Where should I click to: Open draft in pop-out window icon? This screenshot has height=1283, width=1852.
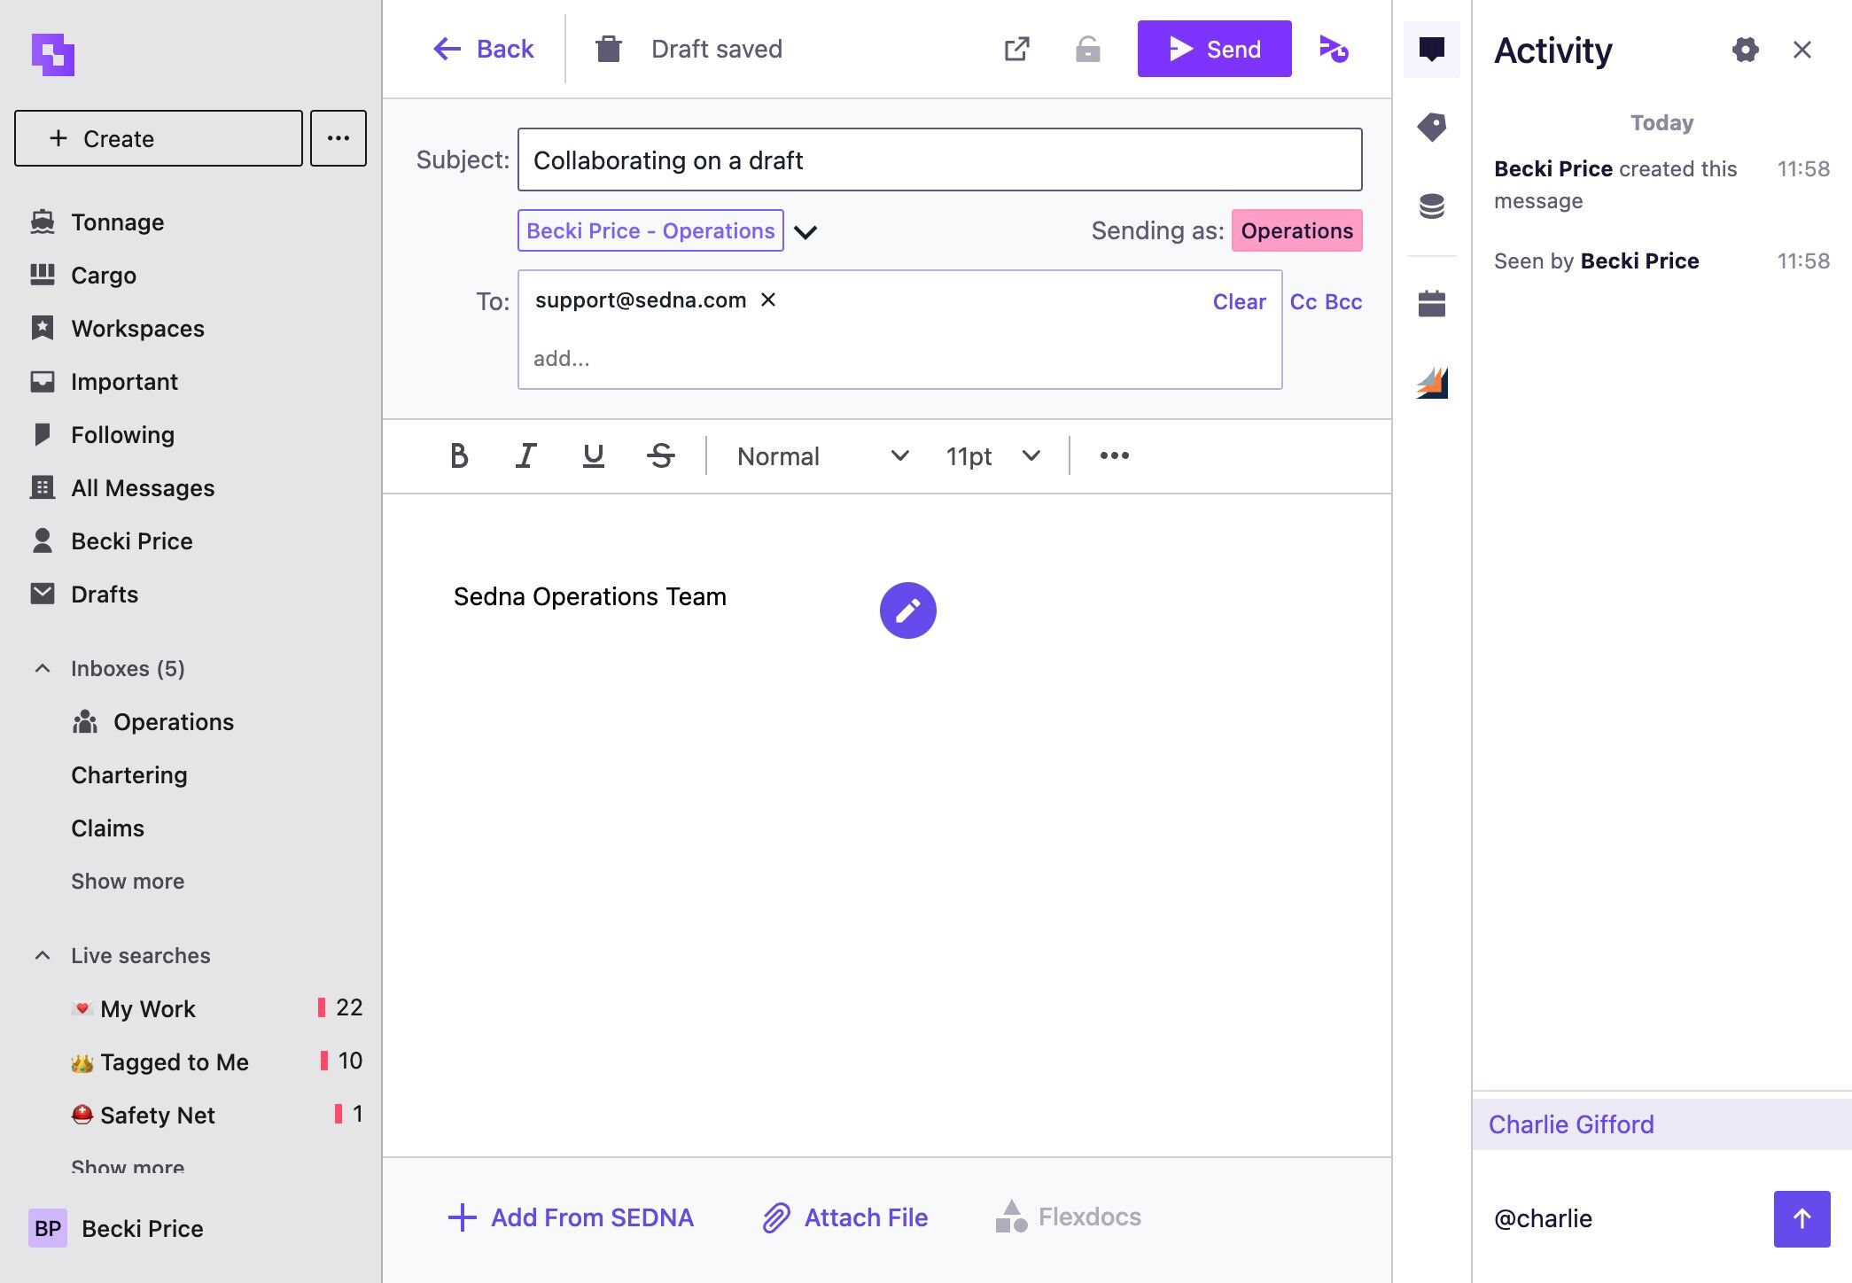[x=1017, y=49]
